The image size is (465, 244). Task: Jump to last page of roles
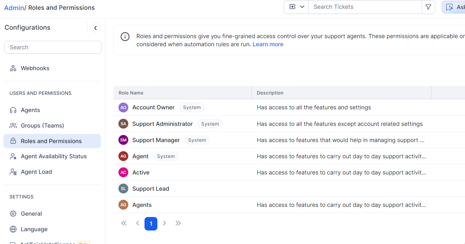178,223
